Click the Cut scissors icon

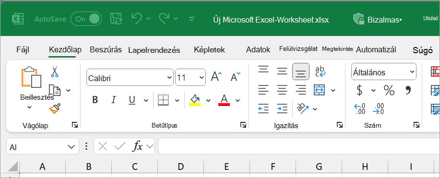[54, 71]
